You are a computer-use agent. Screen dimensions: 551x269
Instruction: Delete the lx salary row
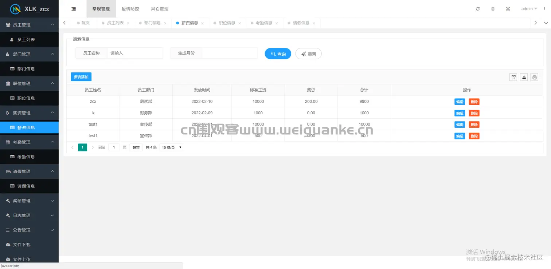coord(474,113)
